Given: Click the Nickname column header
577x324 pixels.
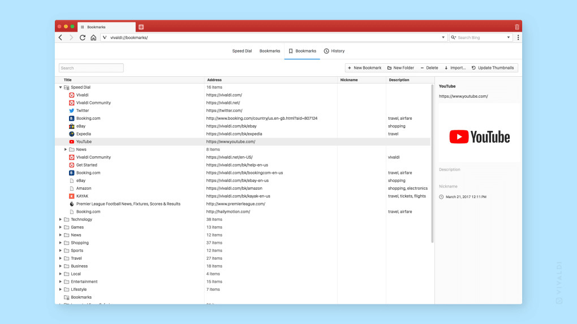Looking at the screenshot, I should pyautogui.click(x=349, y=80).
